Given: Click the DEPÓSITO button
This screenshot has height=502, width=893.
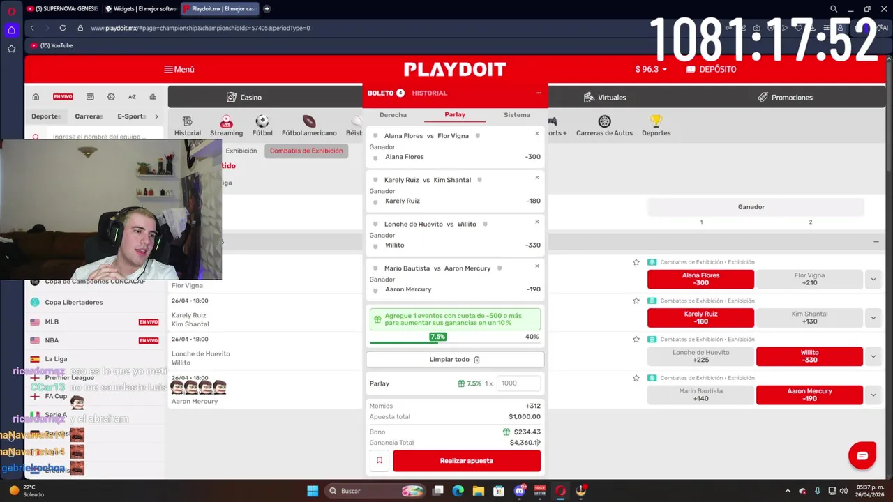Looking at the screenshot, I should click(x=711, y=69).
